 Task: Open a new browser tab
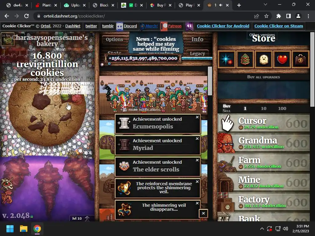239,5
